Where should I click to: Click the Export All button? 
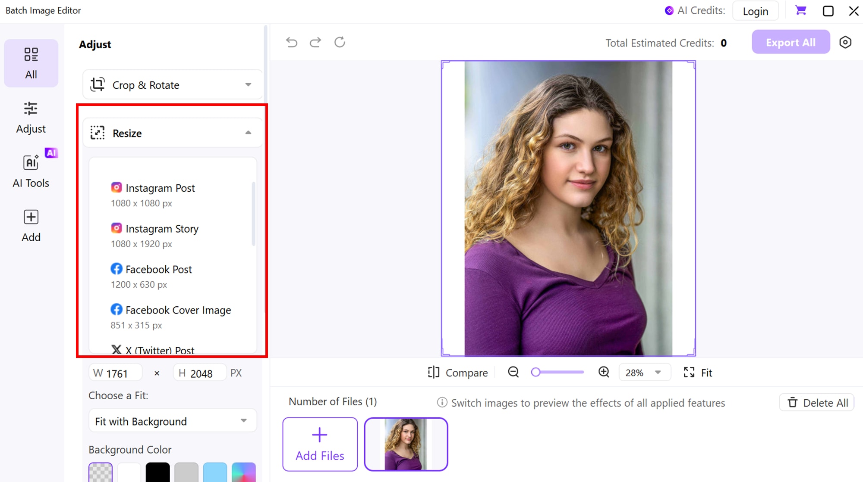tap(791, 42)
